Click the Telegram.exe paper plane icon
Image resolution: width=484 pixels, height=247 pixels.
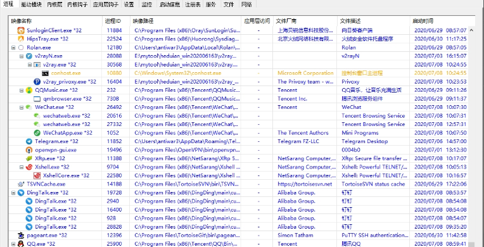tap(29, 141)
